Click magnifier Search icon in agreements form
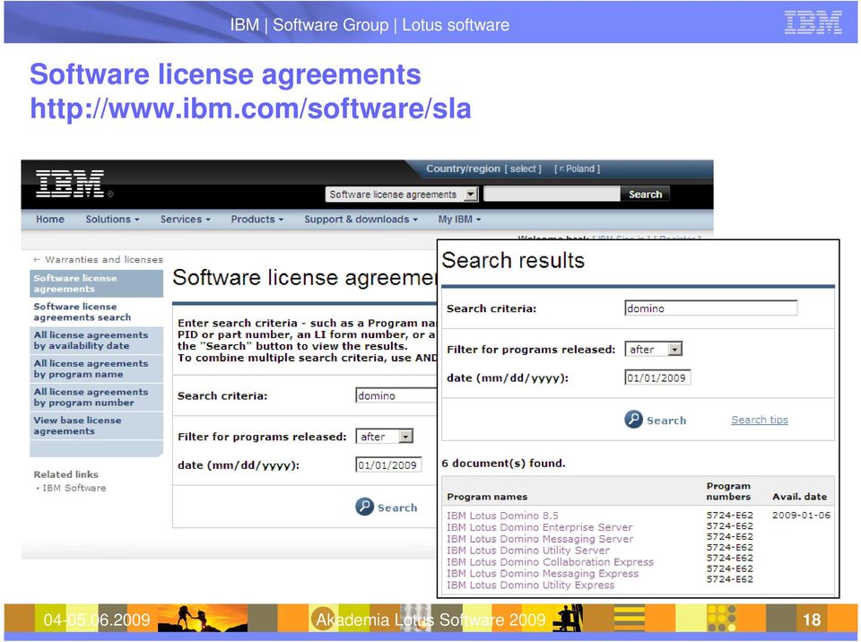This screenshot has height=642, width=861. [x=364, y=507]
